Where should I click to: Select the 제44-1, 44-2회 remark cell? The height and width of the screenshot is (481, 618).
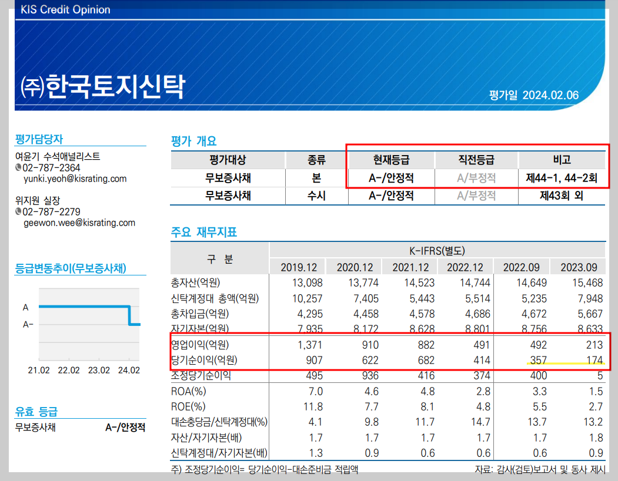point(562,178)
